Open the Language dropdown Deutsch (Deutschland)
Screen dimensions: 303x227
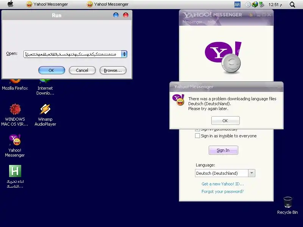coord(225,173)
